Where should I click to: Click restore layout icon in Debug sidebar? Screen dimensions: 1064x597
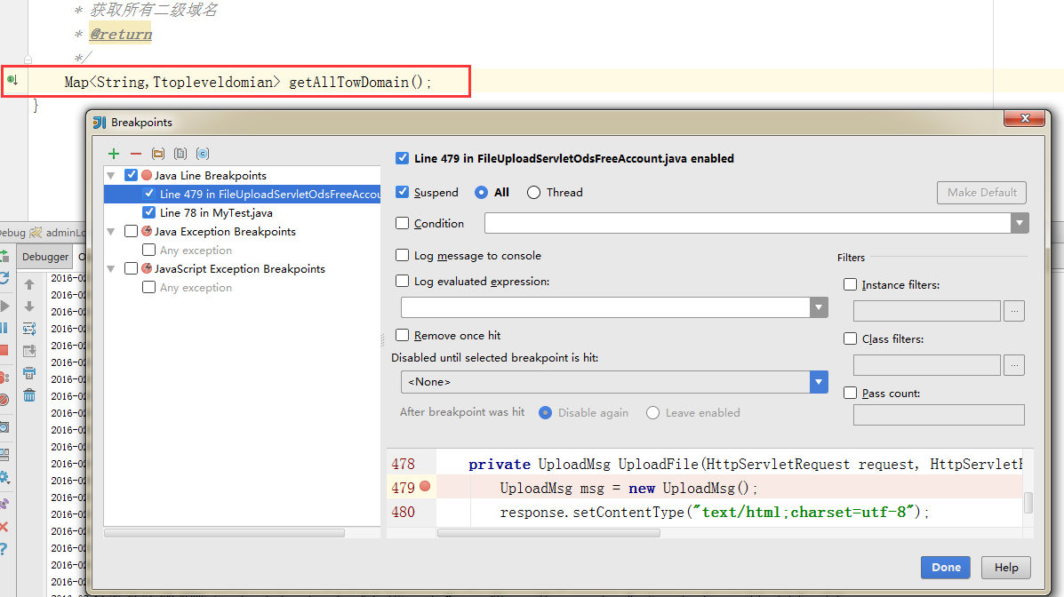4,454
